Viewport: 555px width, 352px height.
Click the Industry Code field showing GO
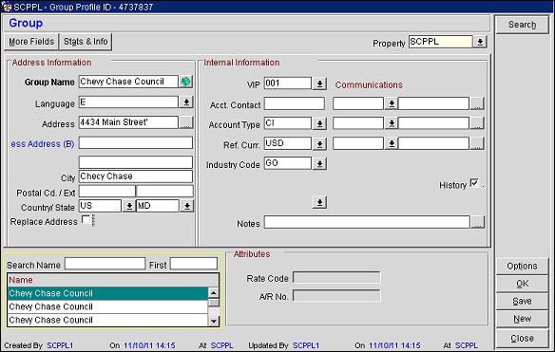coord(288,163)
